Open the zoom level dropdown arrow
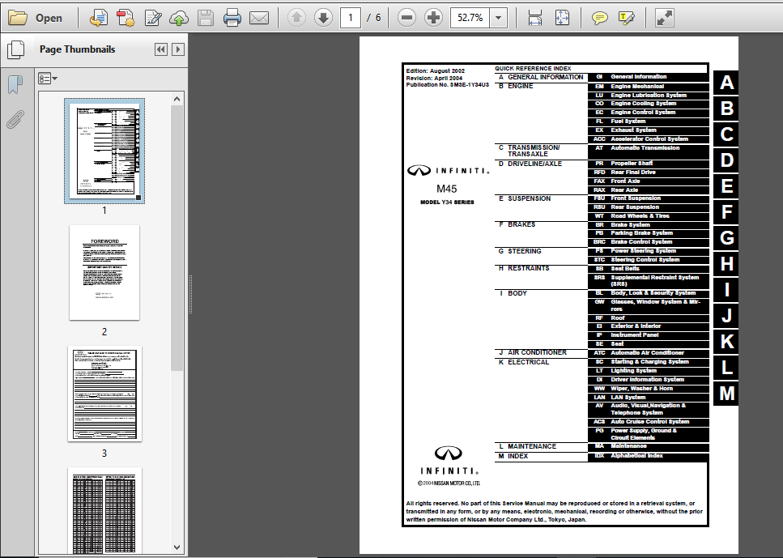Viewport: 783px width, 558px height. (x=498, y=18)
